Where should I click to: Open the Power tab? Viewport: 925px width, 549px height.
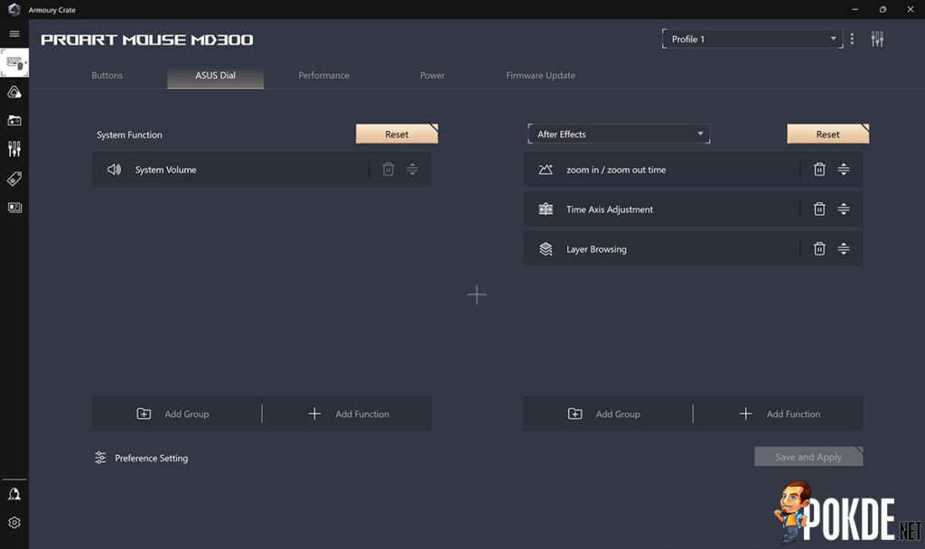433,76
